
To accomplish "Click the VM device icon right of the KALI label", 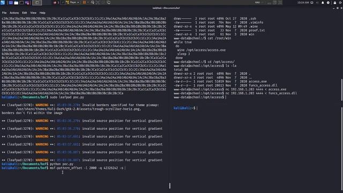I will click(263, 3).
